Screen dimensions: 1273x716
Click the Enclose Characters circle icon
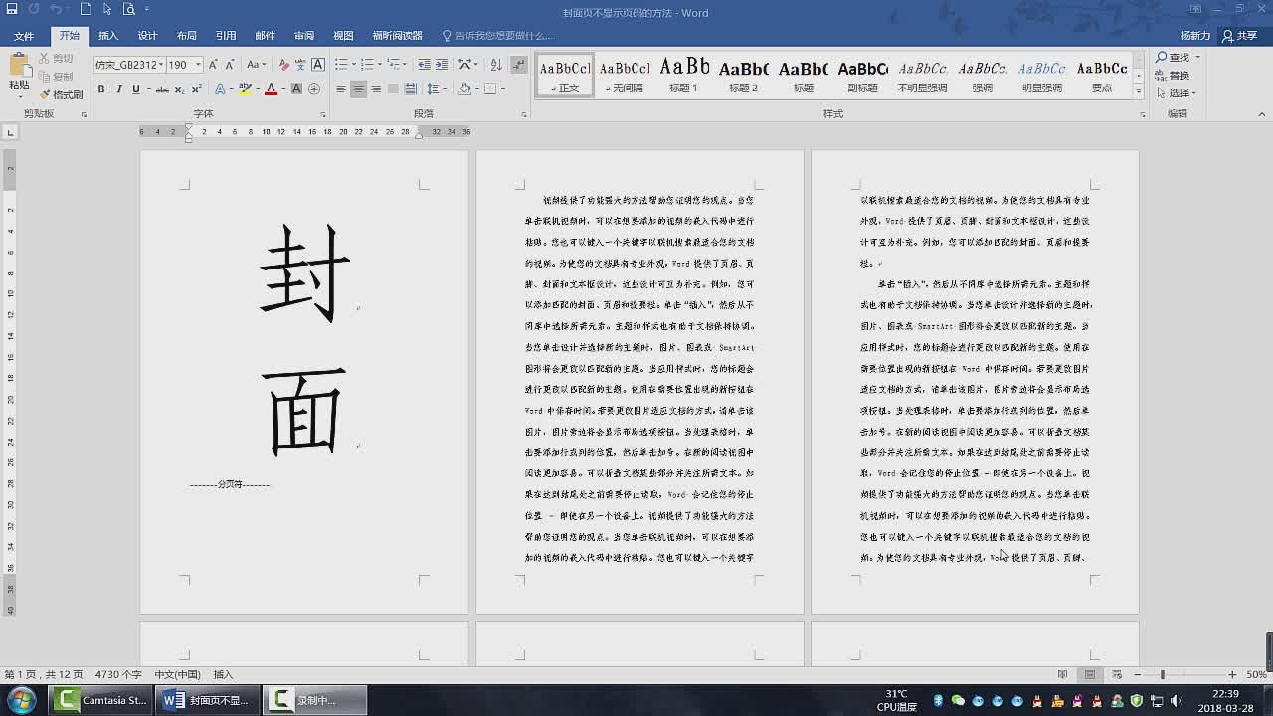(314, 89)
